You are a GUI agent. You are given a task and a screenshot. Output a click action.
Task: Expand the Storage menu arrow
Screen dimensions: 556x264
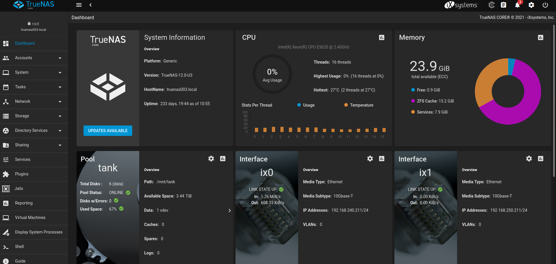pyautogui.click(x=60, y=116)
